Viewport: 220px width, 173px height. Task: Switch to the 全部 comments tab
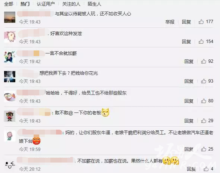[x=9, y=4]
